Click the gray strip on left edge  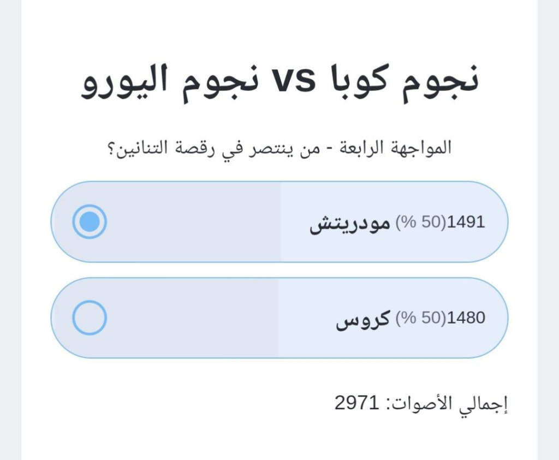(10, 229)
